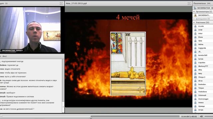Click the avatar icon of kondor369
Screen dimensions: 213x119
(195, 55)
